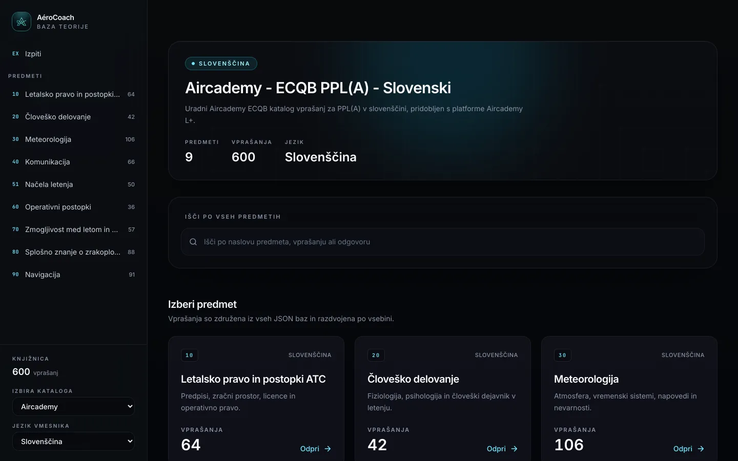Focus the search field for all subjects

tap(443, 242)
